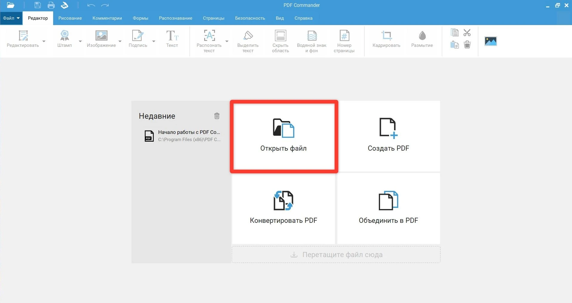Switch to the Страницы tab

pyautogui.click(x=213, y=18)
